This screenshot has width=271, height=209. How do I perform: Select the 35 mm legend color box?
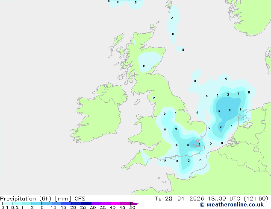pos(106,203)
